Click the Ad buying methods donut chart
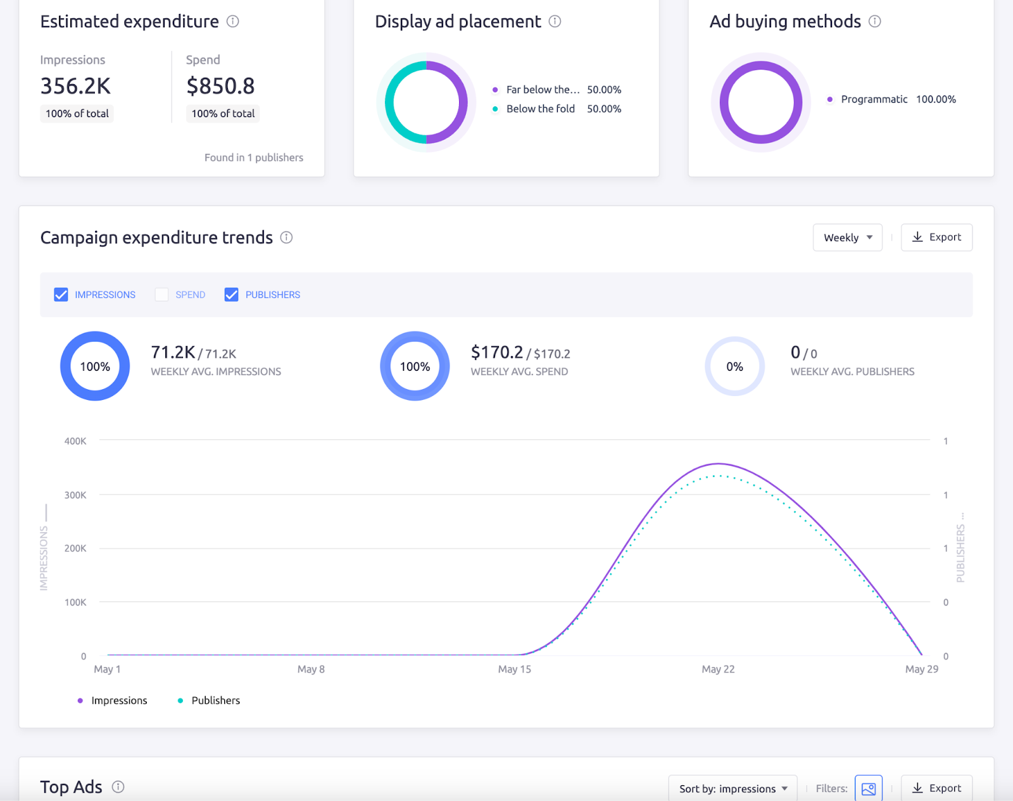This screenshot has height=801, width=1013. (761, 102)
